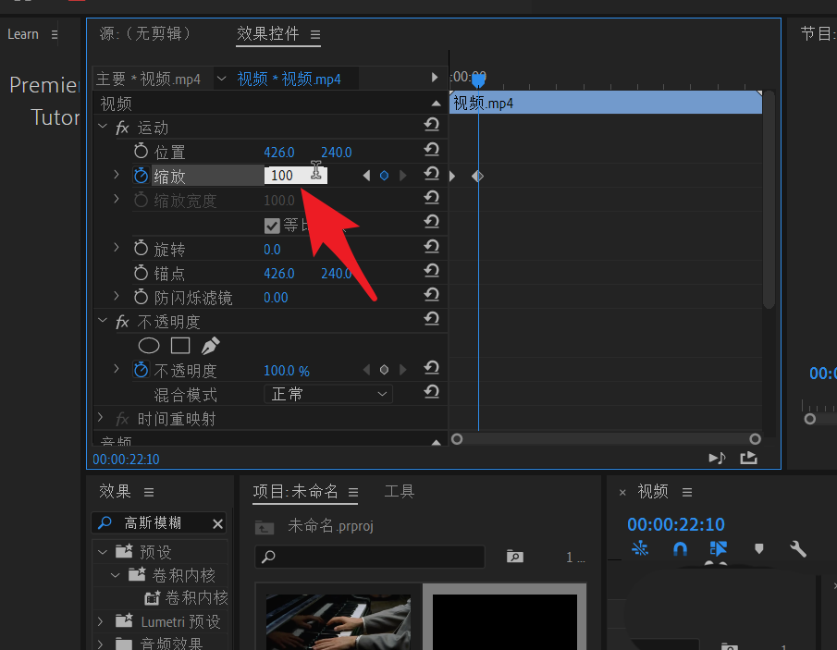The width and height of the screenshot is (837, 650).
Task: Expand the 缩放 parameter details
Action: pos(117,175)
